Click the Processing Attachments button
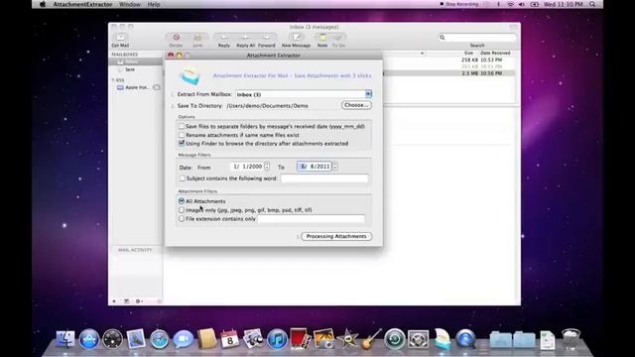 pos(336,236)
